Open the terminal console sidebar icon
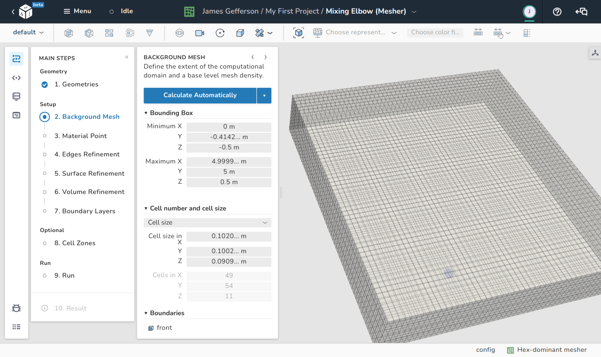Image resolution: width=601 pixels, height=357 pixels. pos(16,115)
